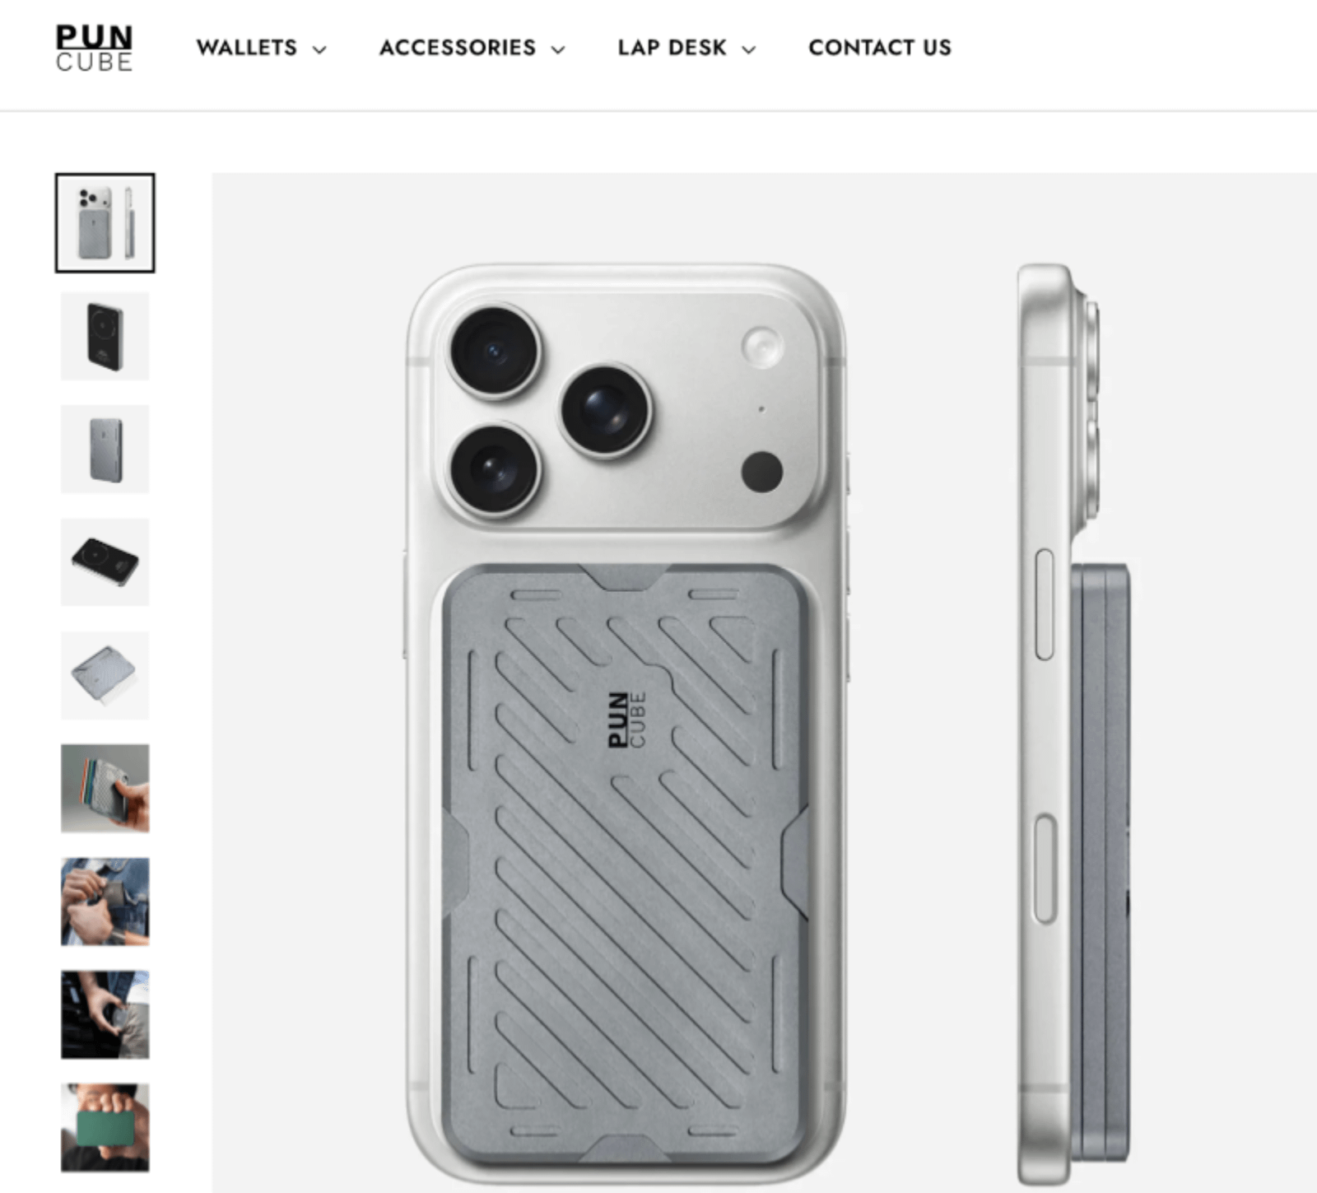This screenshot has width=1317, height=1193.
Task: Select the wallet in pocket thumbnail
Action: point(105,1014)
